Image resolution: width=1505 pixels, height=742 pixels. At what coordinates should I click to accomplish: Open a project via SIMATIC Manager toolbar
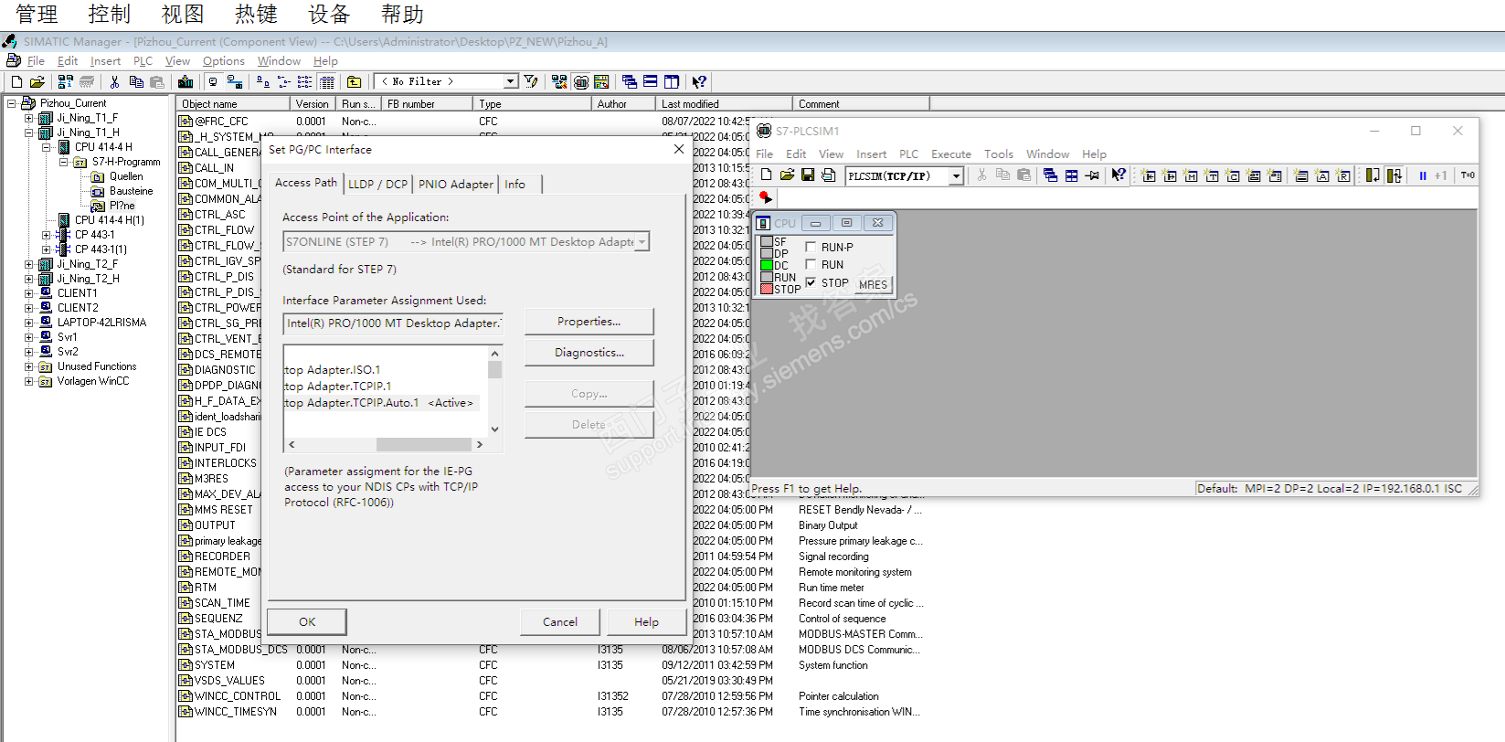pyautogui.click(x=37, y=82)
